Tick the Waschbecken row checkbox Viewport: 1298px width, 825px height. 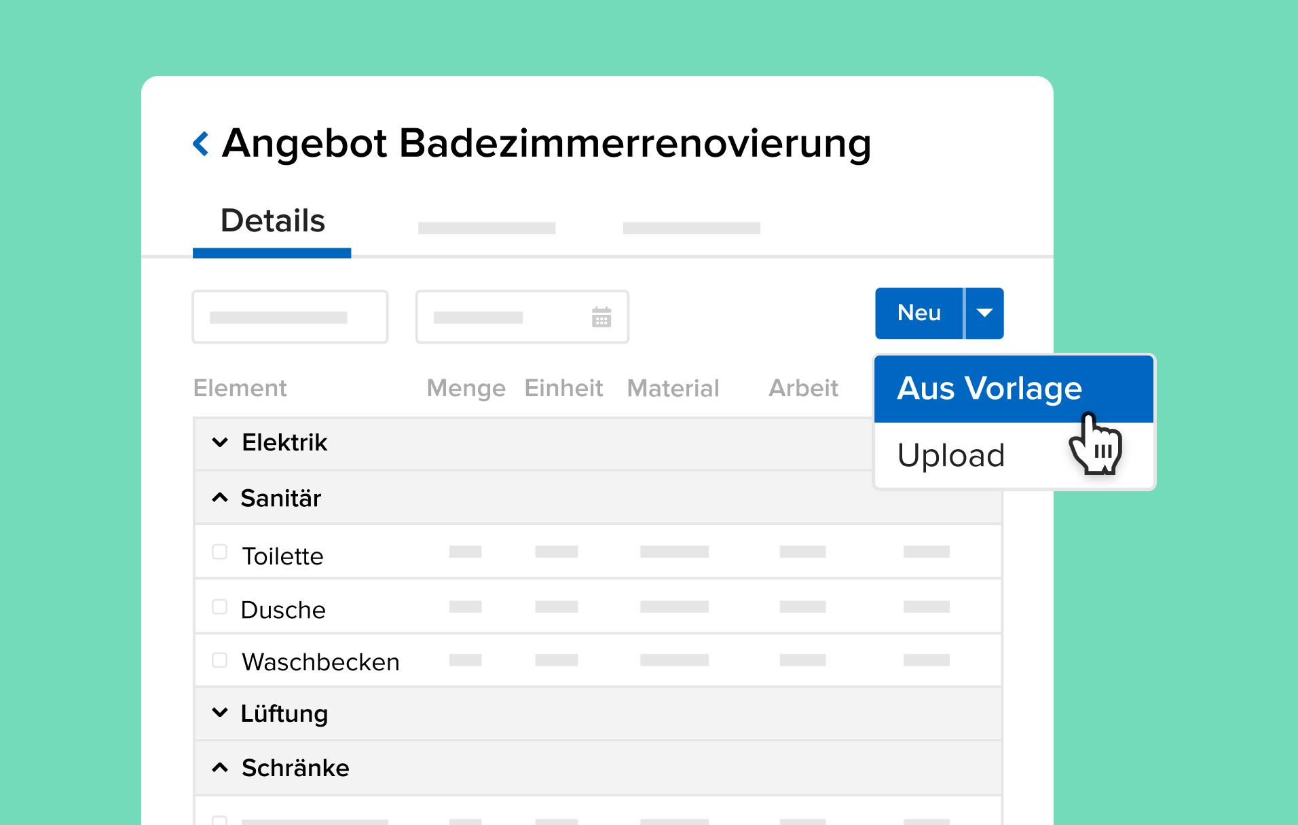point(219,660)
